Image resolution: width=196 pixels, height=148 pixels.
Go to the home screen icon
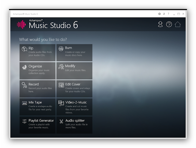[x=178, y=24]
